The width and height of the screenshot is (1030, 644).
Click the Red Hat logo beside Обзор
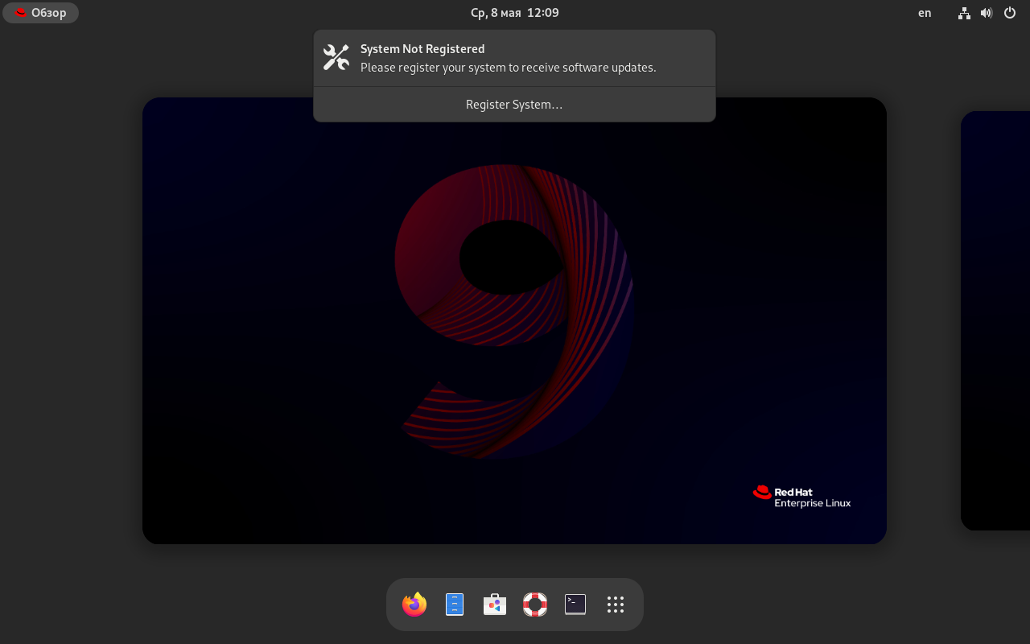click(x=21, y=13)
